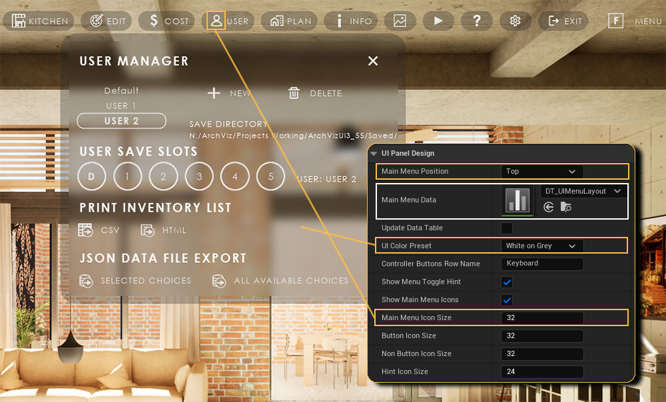The height and width of the screenshot is (402, 666).
Task: Open Main Menu Position dropdown
Action: pyautogui.click(x=541, y=172)
